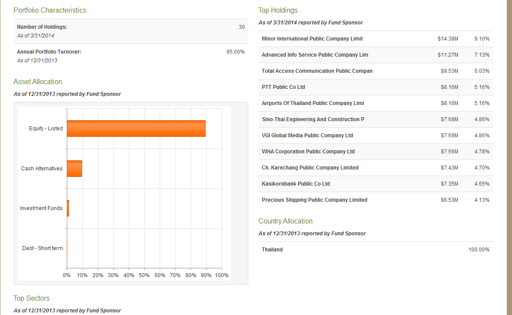512x315 pixels.
Task: Click the holdings count value 30
Action: coord(242,27)
